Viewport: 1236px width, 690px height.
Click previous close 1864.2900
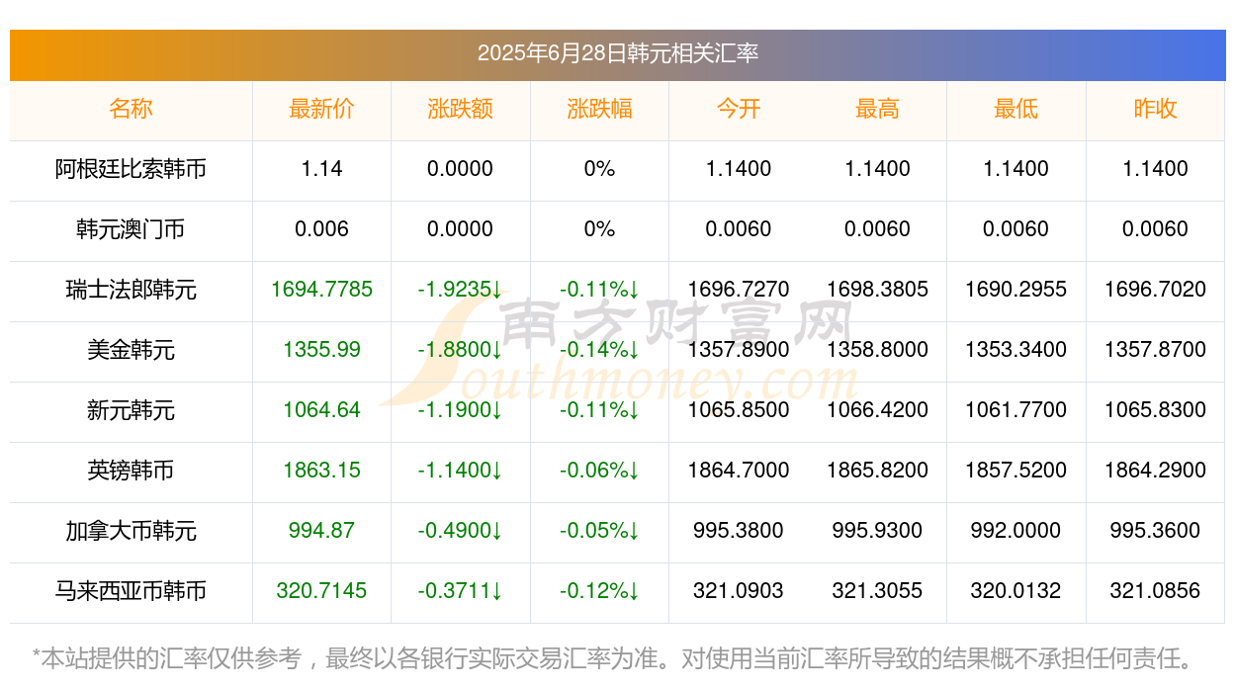[1155, 471]
